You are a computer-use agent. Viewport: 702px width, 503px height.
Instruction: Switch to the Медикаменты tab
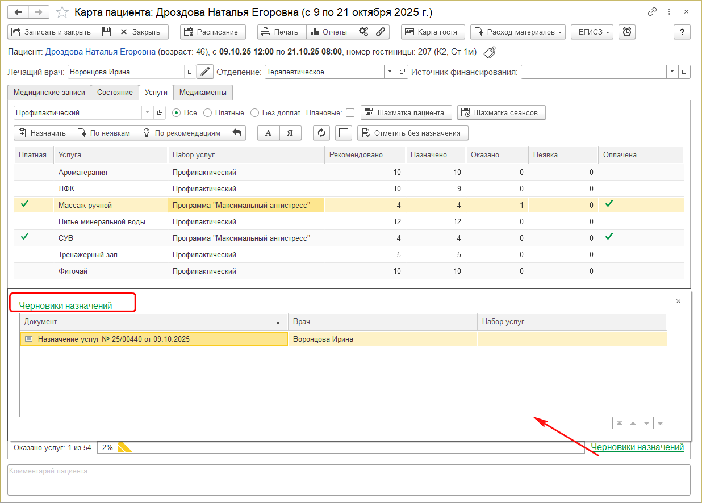[x=203, y=92]
